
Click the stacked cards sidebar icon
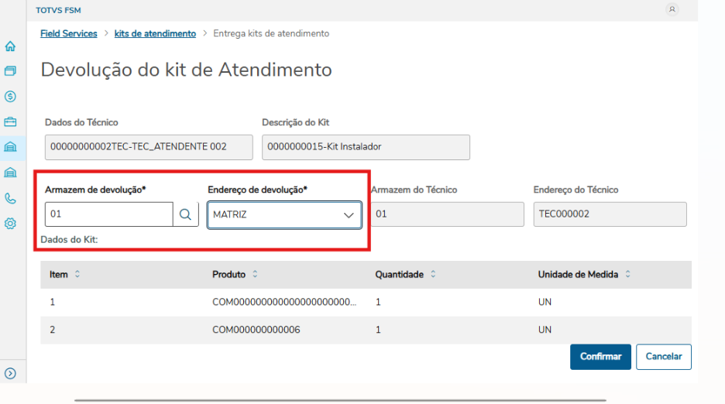click(x=10, y=71)
